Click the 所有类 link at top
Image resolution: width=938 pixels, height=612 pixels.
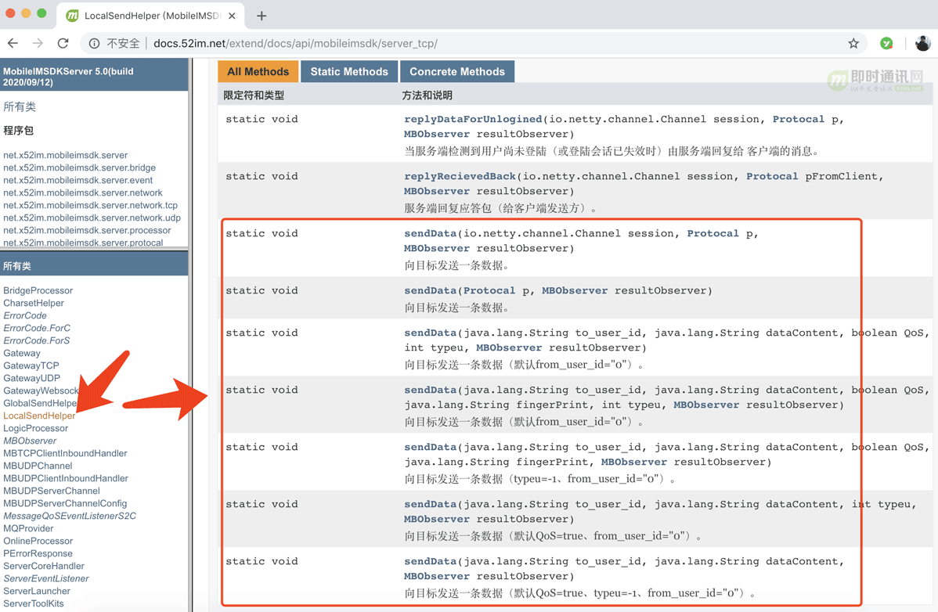click(x=20, y=106)
